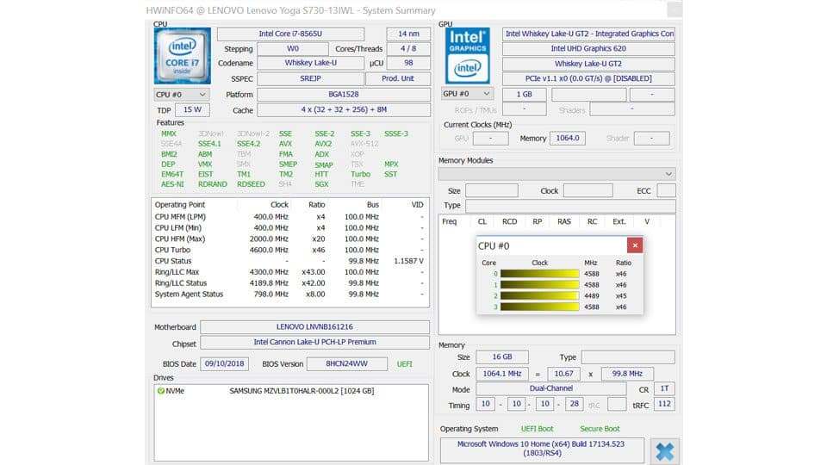This screenshot has width=827, height=465.
Task: Click the Whiskey Lake-U codename field
Action: pos(311,63)
